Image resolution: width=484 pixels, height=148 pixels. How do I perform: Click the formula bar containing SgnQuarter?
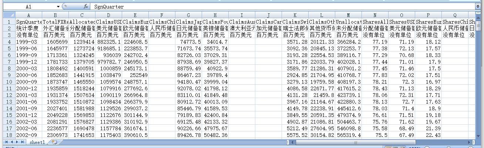[283, 7]
